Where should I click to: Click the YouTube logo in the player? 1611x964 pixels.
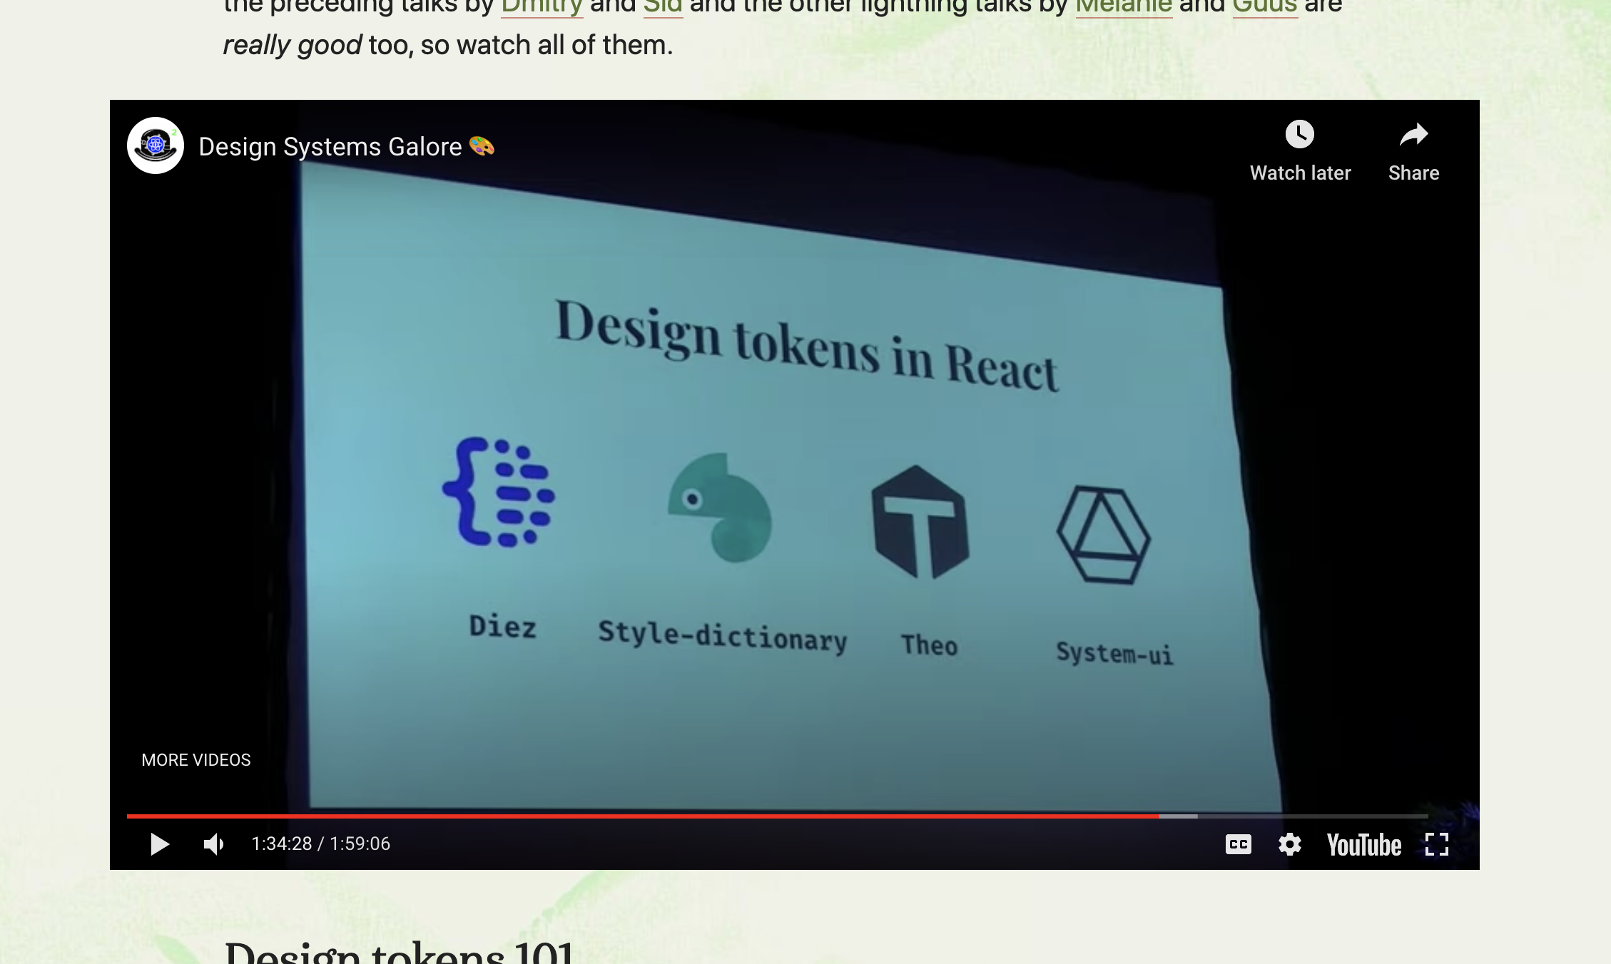tap(1363, 845)
